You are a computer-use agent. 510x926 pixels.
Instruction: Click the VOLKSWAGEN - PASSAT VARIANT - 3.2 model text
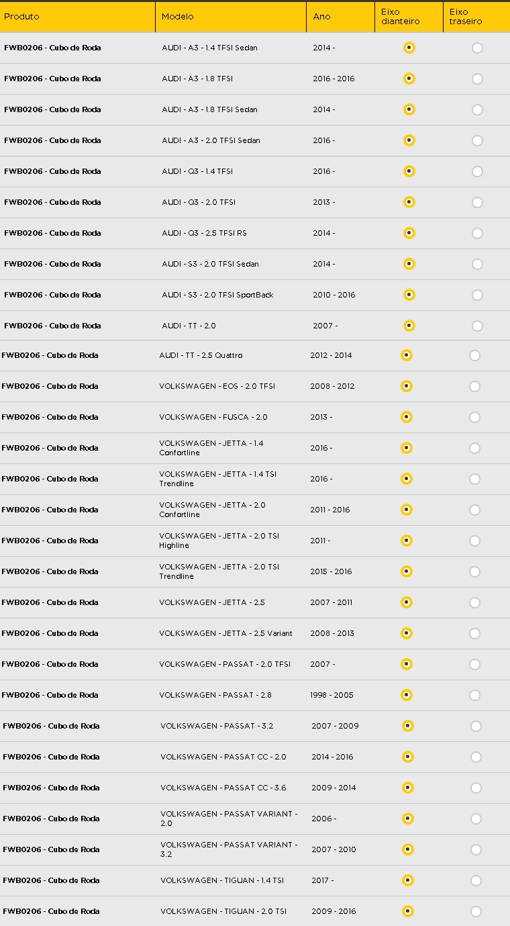(x=229, y=849)
